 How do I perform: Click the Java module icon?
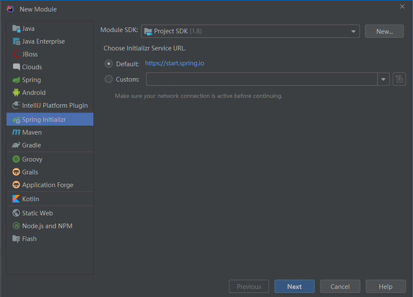coord(16,29)
